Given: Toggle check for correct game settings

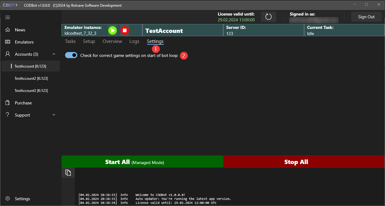Looking at the screenshot, I should click(x=71, y=55).
